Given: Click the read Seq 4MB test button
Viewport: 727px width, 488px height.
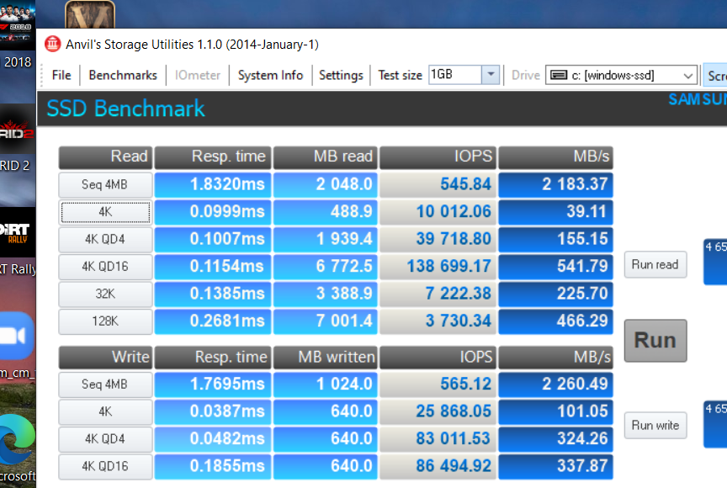Looking at the screenshot, I should point(105,184).
